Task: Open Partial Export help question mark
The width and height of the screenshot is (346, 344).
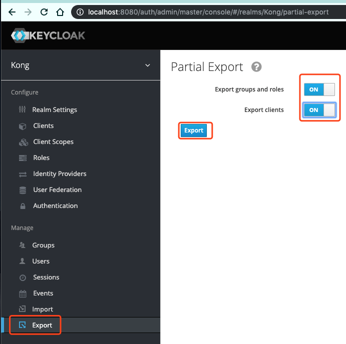Action: pyautogui.click(x=256, y=67)
